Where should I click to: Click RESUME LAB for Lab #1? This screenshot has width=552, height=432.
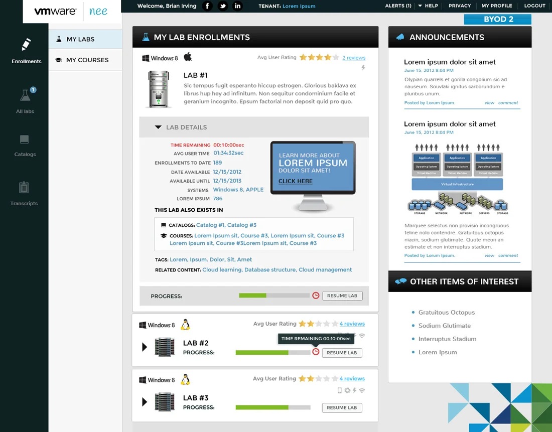(x=342, y=296)
